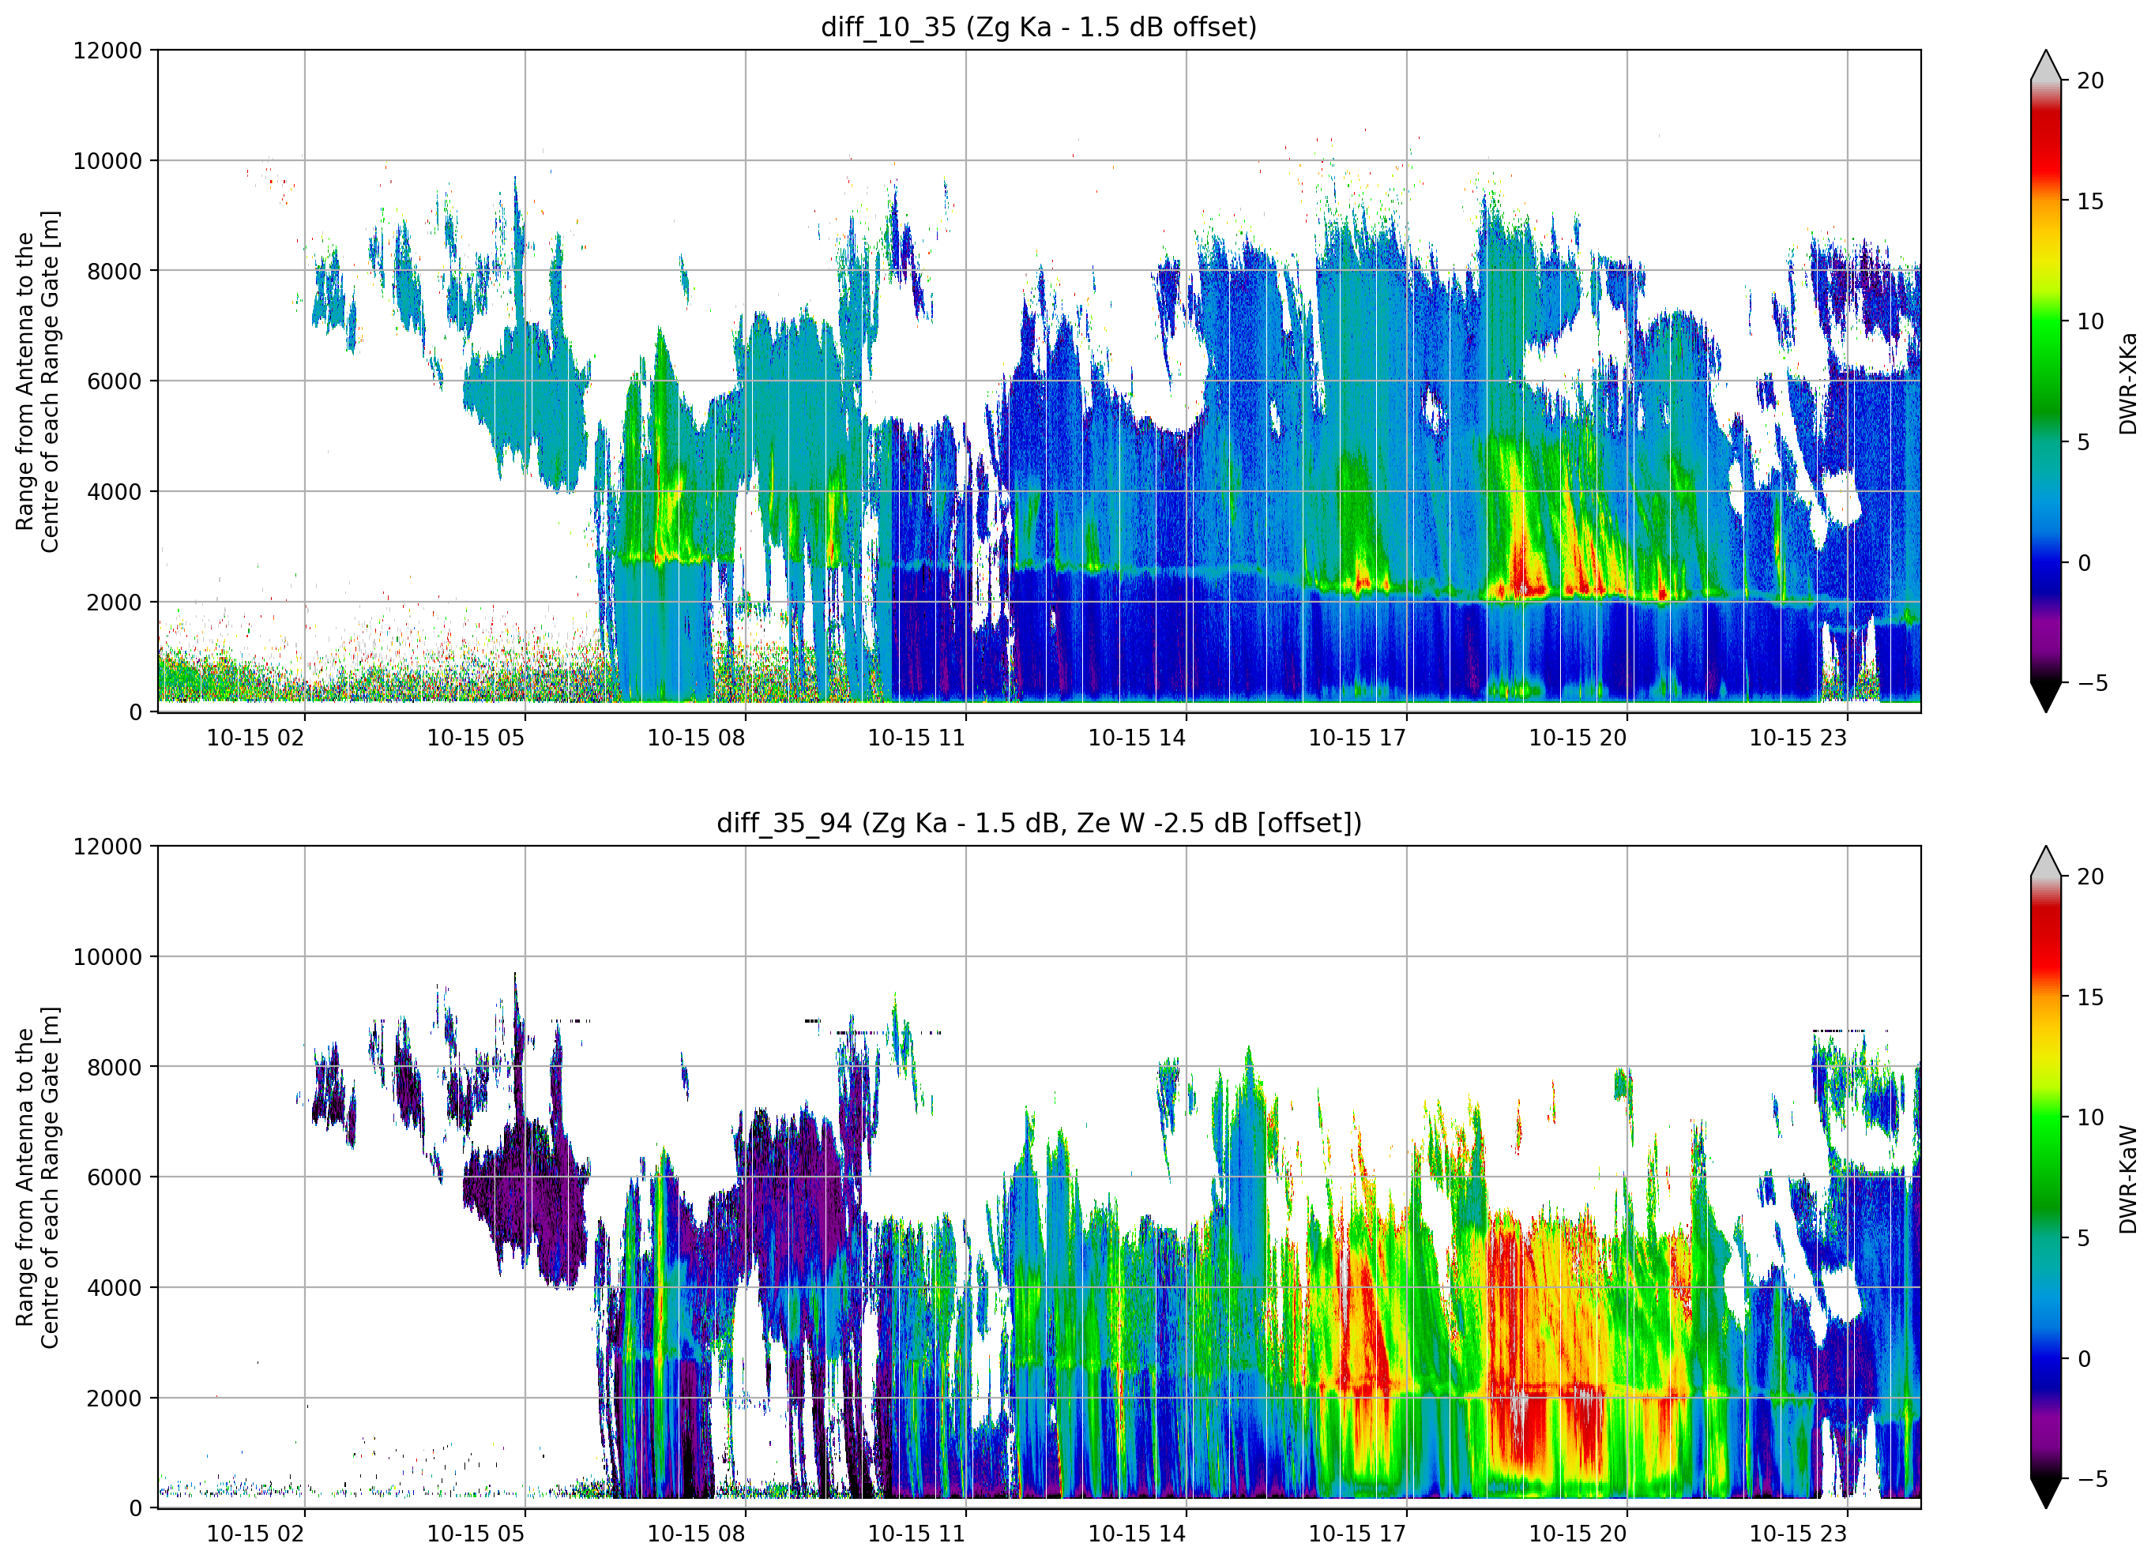Click the '20' tick on the DWR-KaW colorbar
The image size is (2155, 1562).
(x=2090, y=877)
